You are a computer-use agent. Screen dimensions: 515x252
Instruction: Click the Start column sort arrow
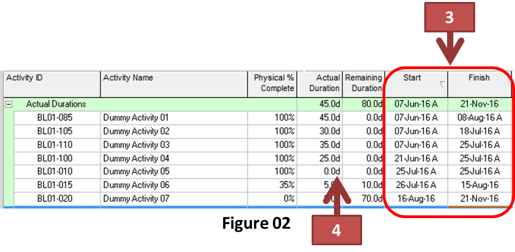(442, 85)
